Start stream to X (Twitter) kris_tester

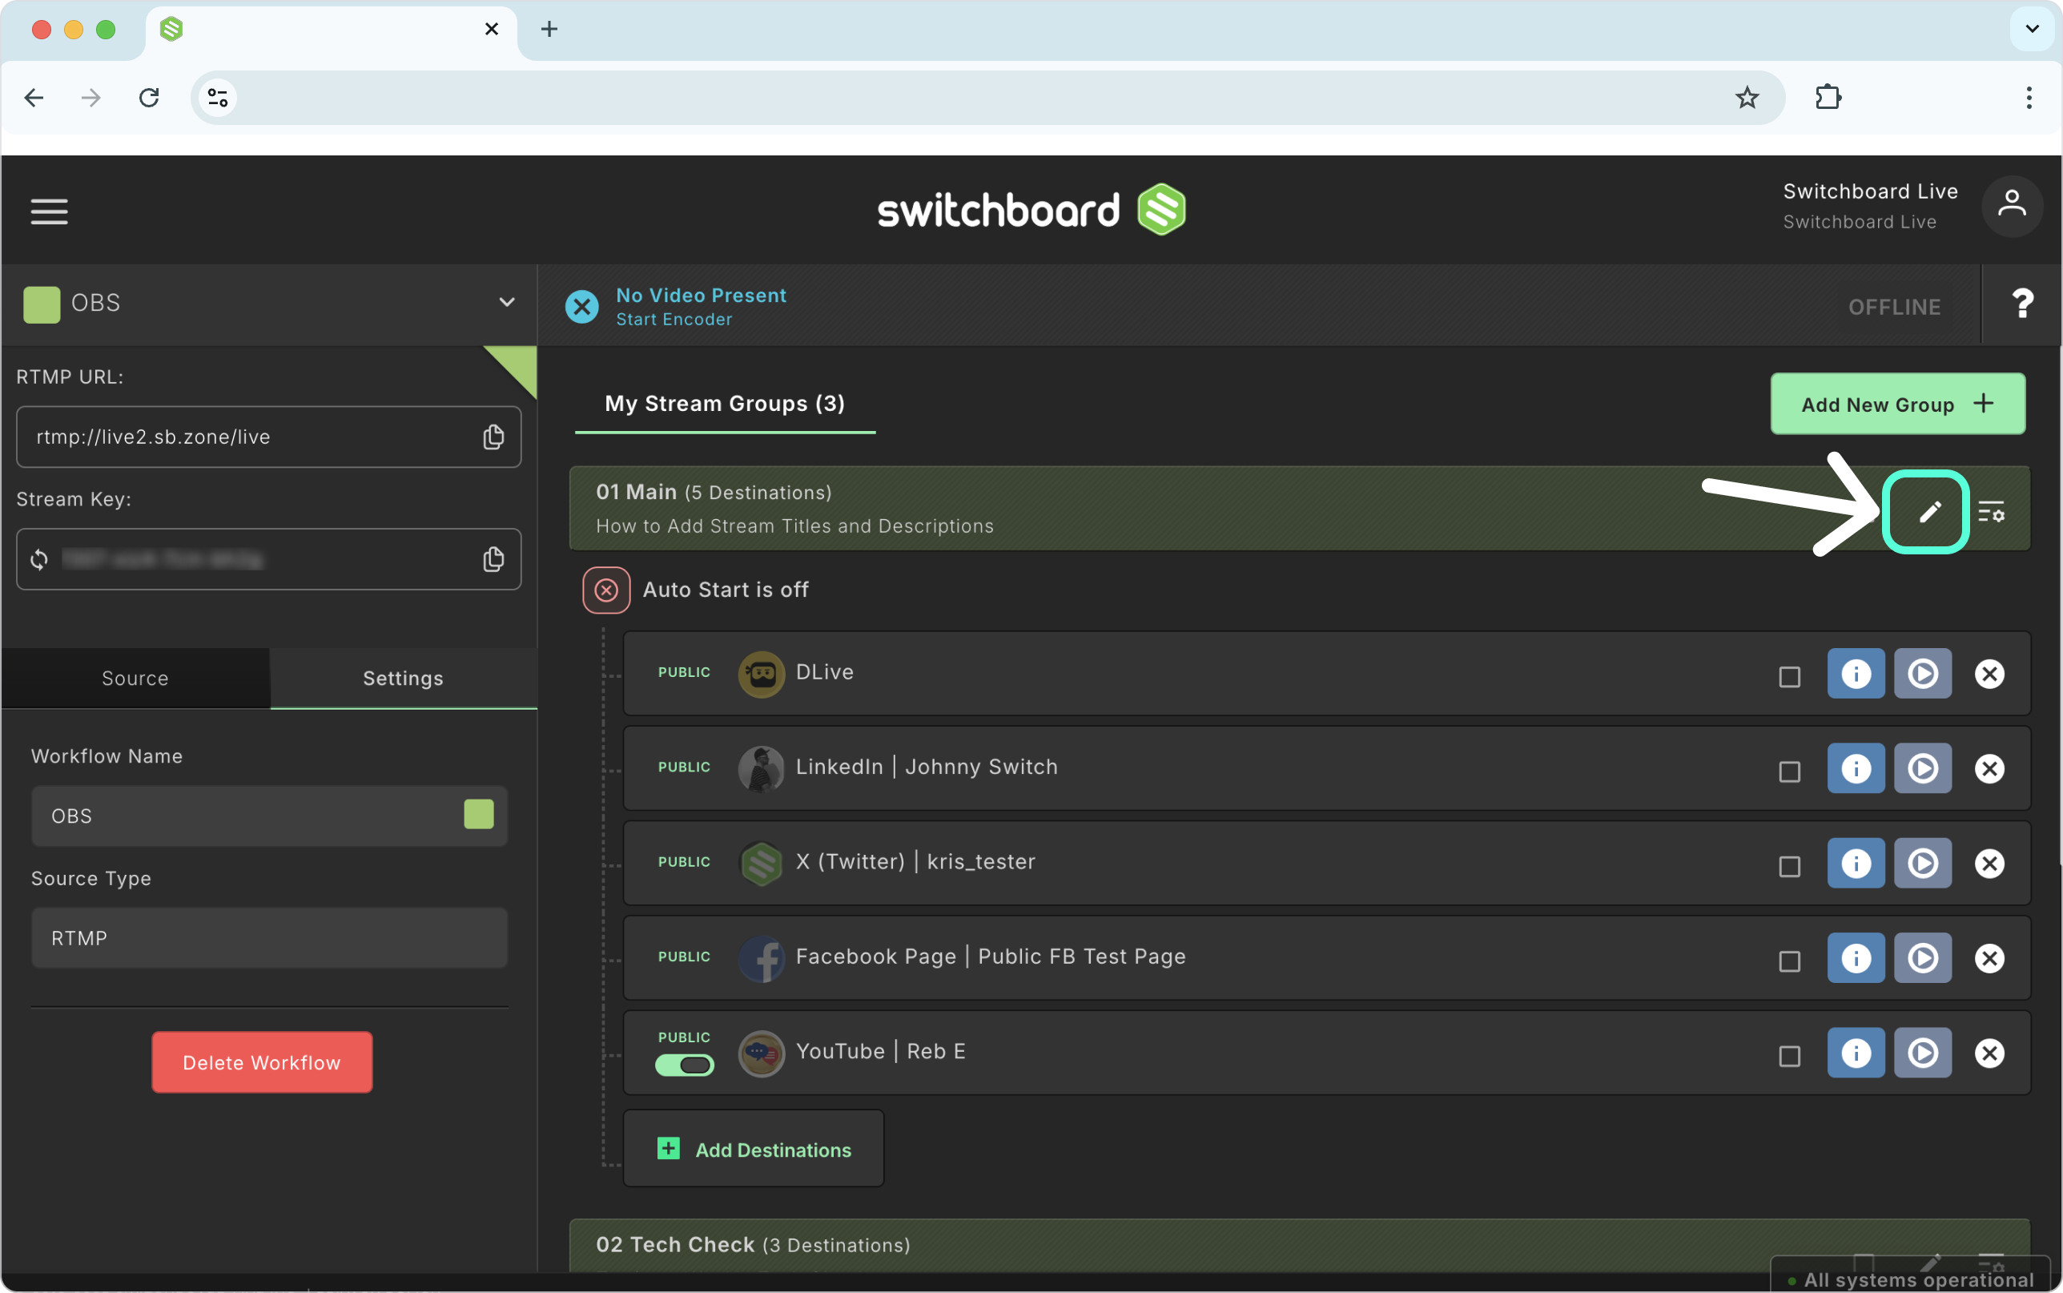[x=1922, y=864]
